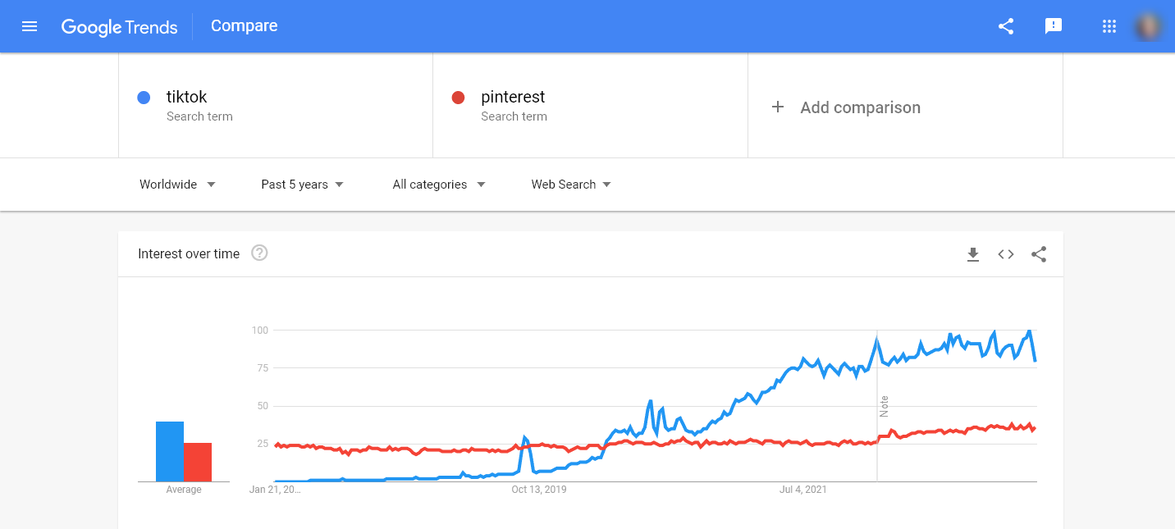Send feedback using the feedback icon
Viewport: 1175px width, 529px height.
[x=1054, y=25]
